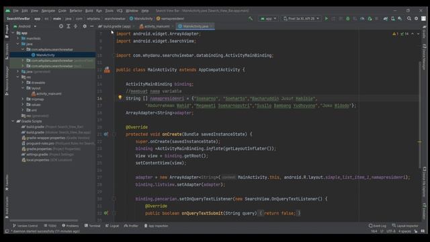Collapse the layout folder arrow
The width and height of the screenshot is (430, 242).
click(23, 88)
